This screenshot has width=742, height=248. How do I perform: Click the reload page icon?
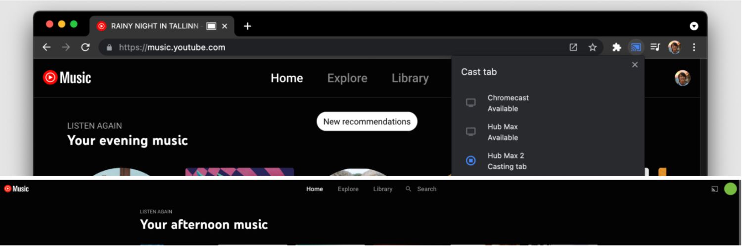point(85,48)
